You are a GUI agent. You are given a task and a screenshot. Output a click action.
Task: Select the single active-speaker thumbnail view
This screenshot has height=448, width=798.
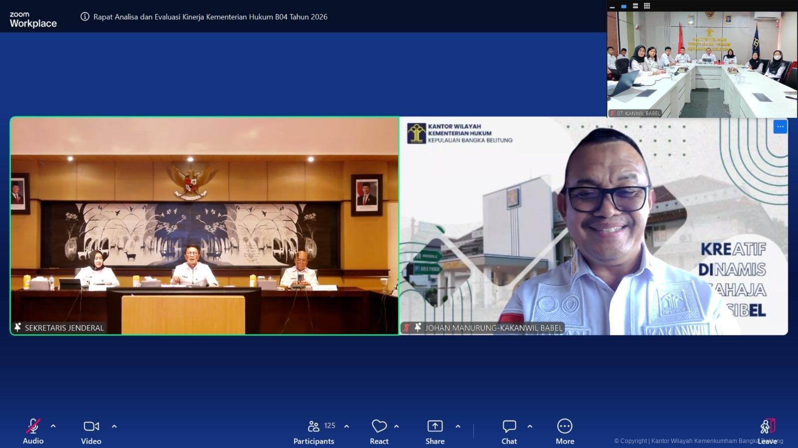coord(623,6)
